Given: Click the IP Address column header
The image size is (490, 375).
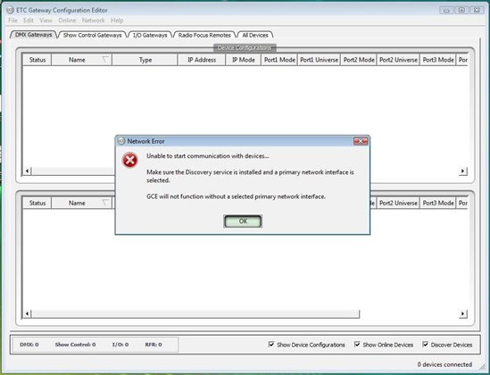Looking at the screenshot, I should (x=202, y=60).
